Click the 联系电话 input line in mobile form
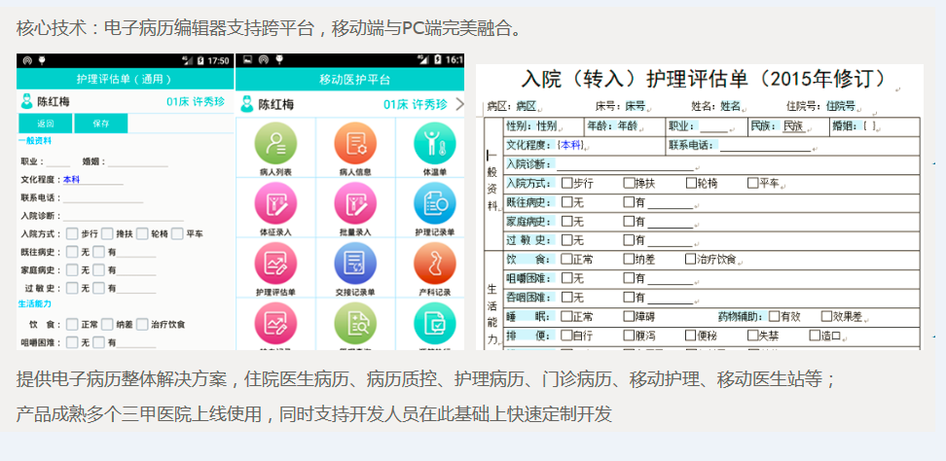 pos(102,198)
